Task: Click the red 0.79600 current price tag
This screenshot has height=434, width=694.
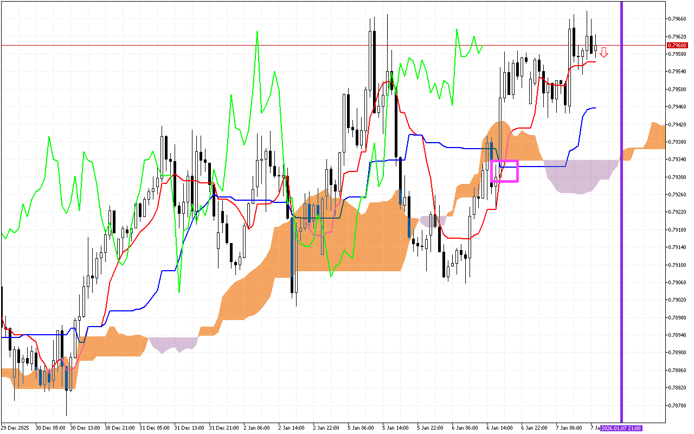Action: [676, 45]
